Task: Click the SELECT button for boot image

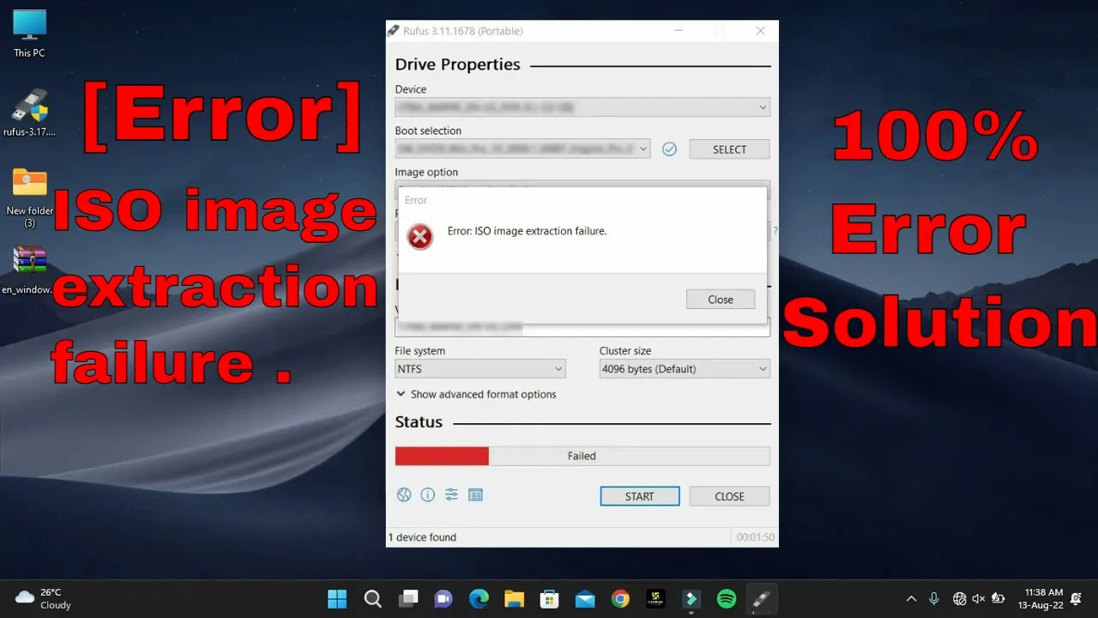Action: [729, 149]
